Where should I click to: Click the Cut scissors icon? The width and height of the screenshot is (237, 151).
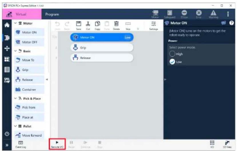tap(88, 25)
